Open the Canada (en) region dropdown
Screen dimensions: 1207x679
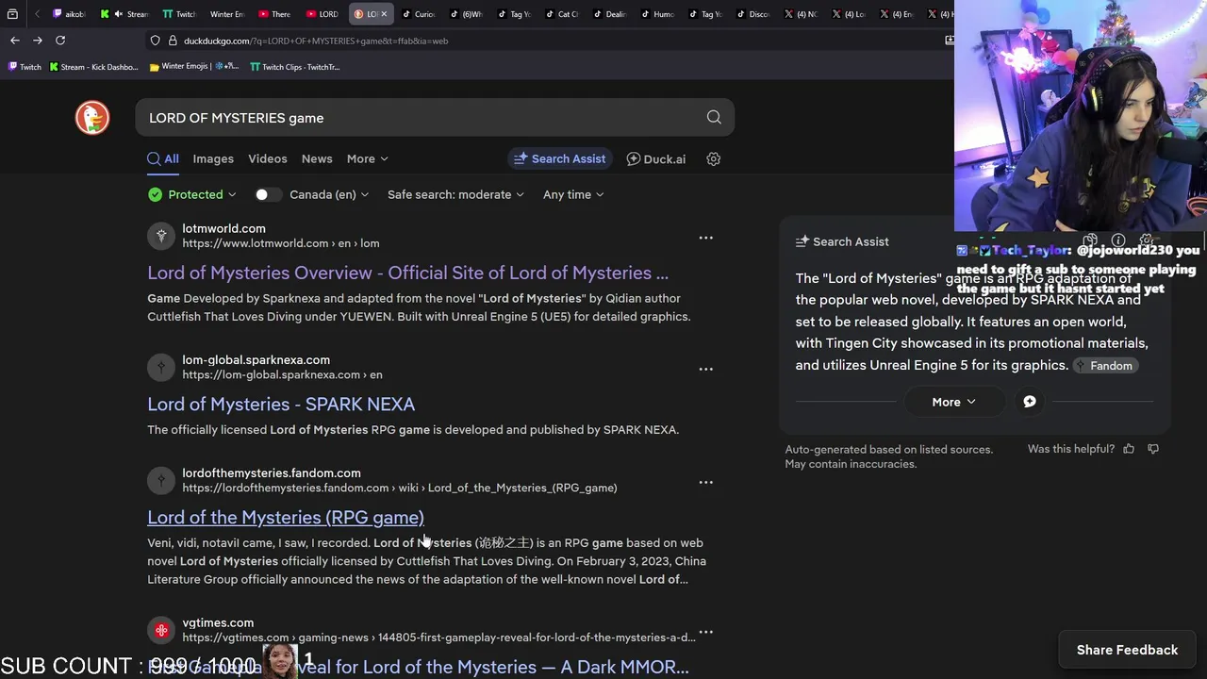[329, 194]
